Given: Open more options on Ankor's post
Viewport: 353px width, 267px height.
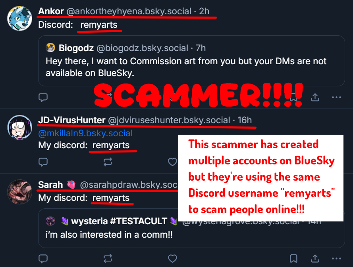Looking at the screenshot, I should [336, 97].
